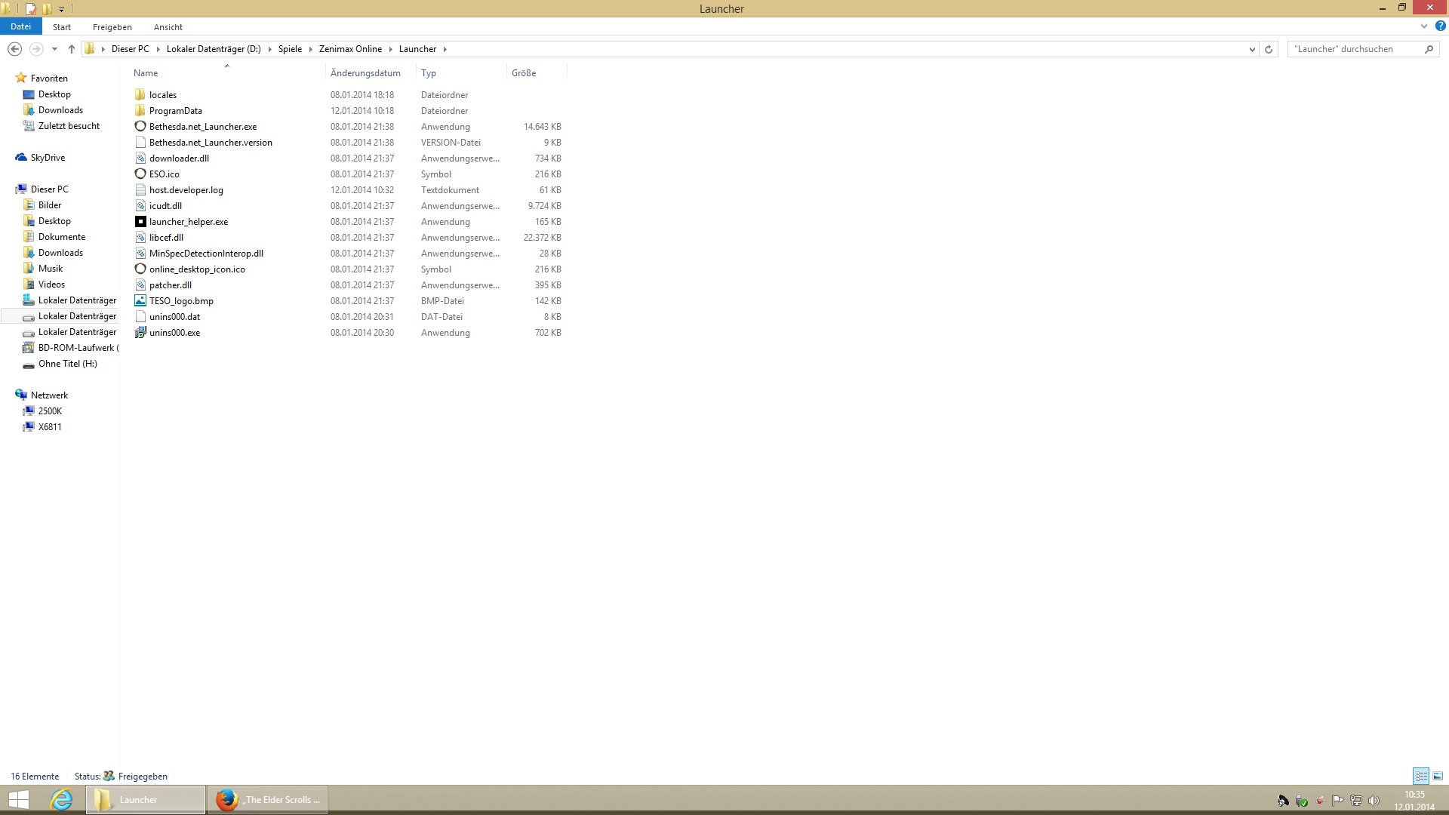
Task: Switch to details list view
Action: pyautogui.click(x=1421, y=776)
